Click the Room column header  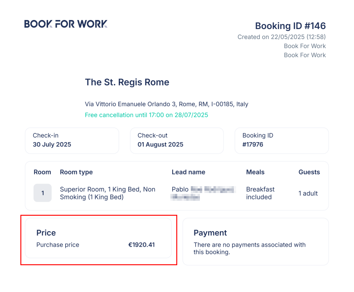(x=42, y=172)
